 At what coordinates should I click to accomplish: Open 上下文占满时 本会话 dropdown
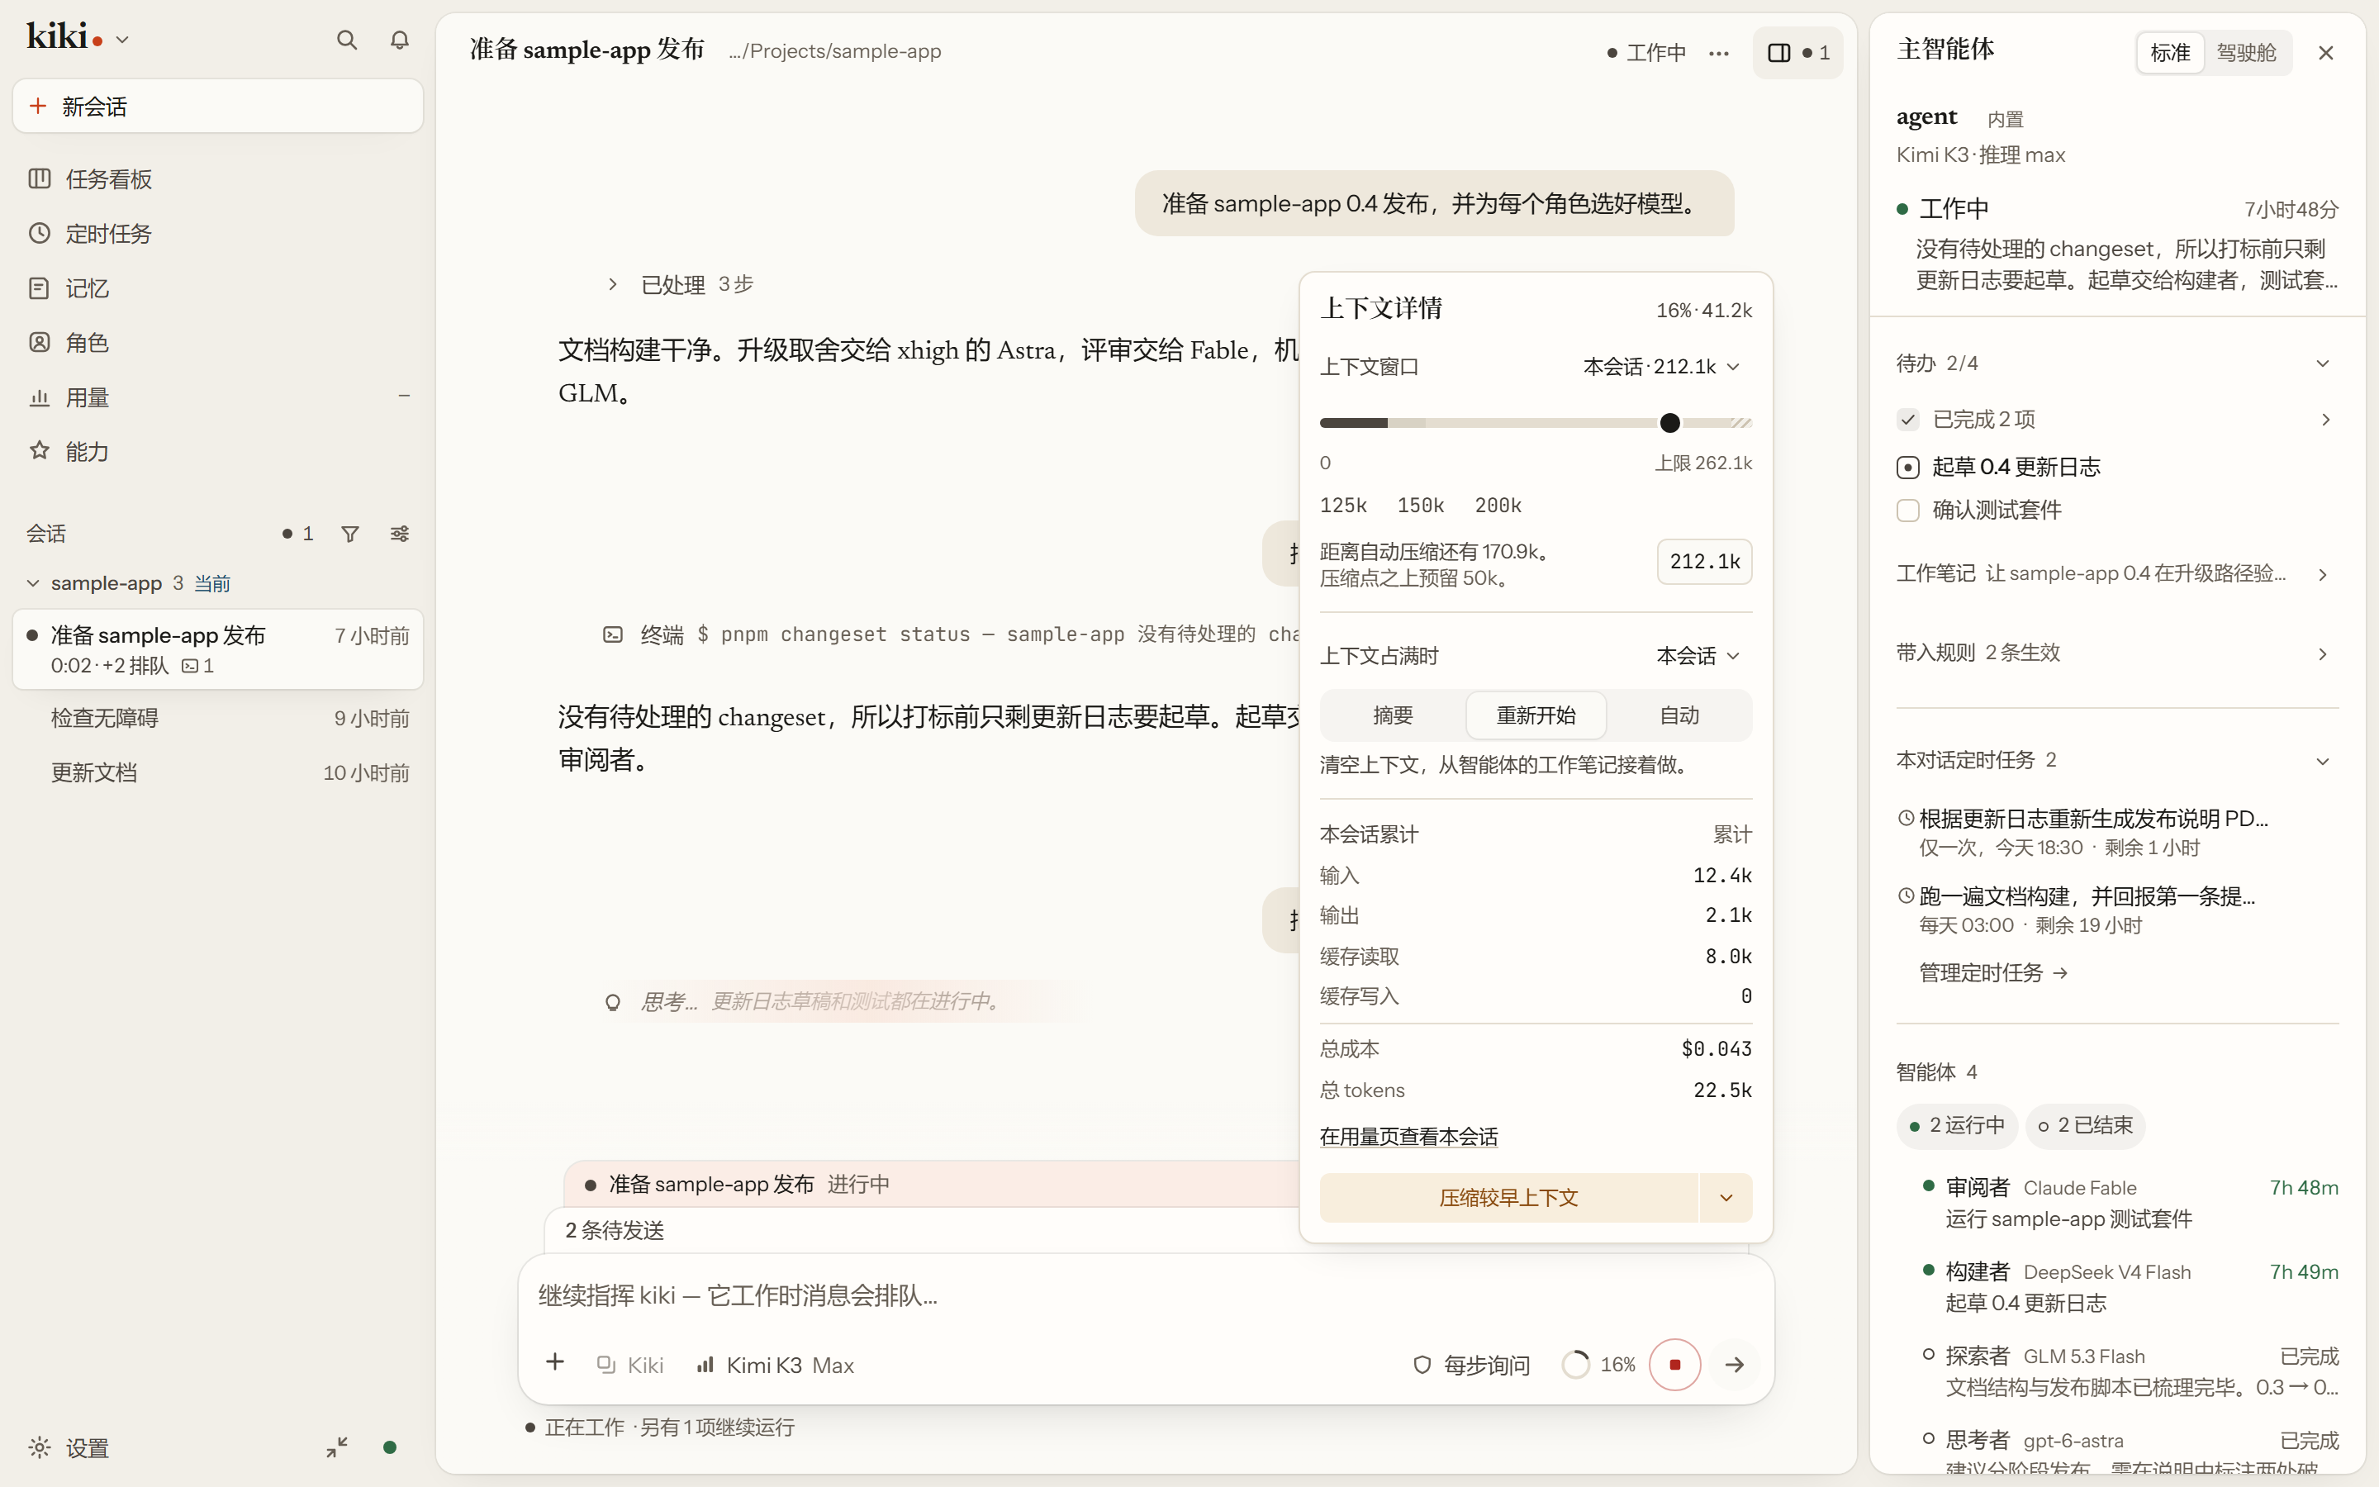pos(1698,656)
